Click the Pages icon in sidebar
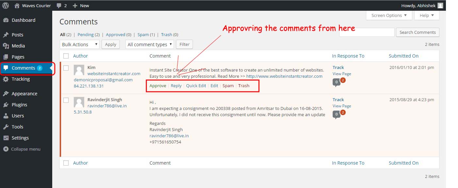The width and height of the screenshot is (458, 188). coord(6,57)
